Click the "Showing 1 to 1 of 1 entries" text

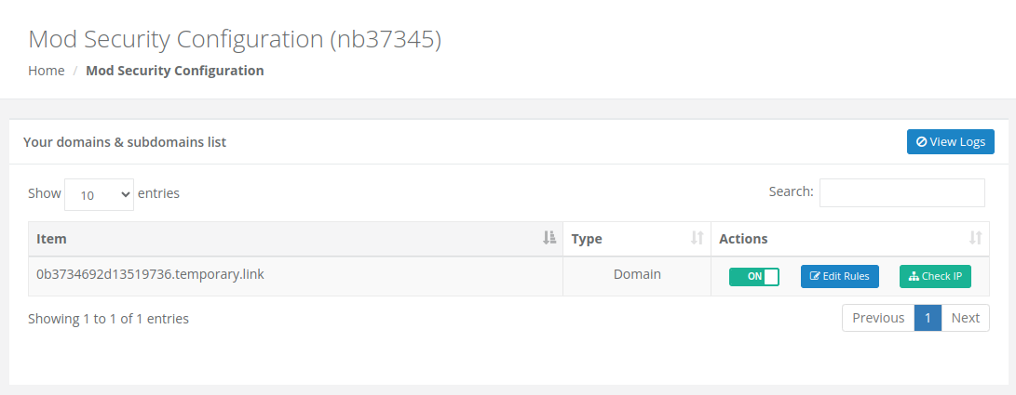point(108,319)
